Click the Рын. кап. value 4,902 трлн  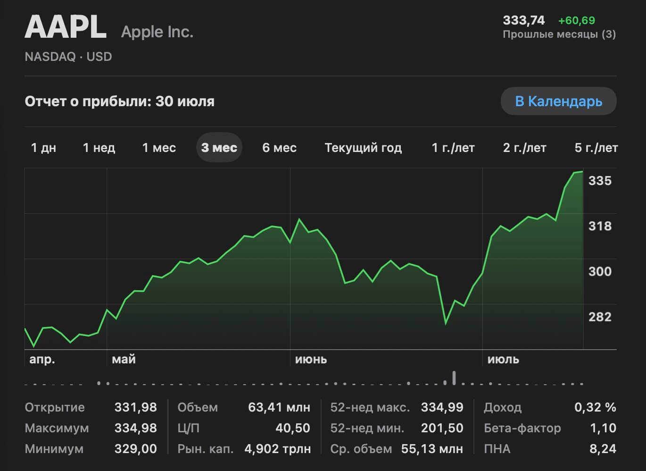277,448
